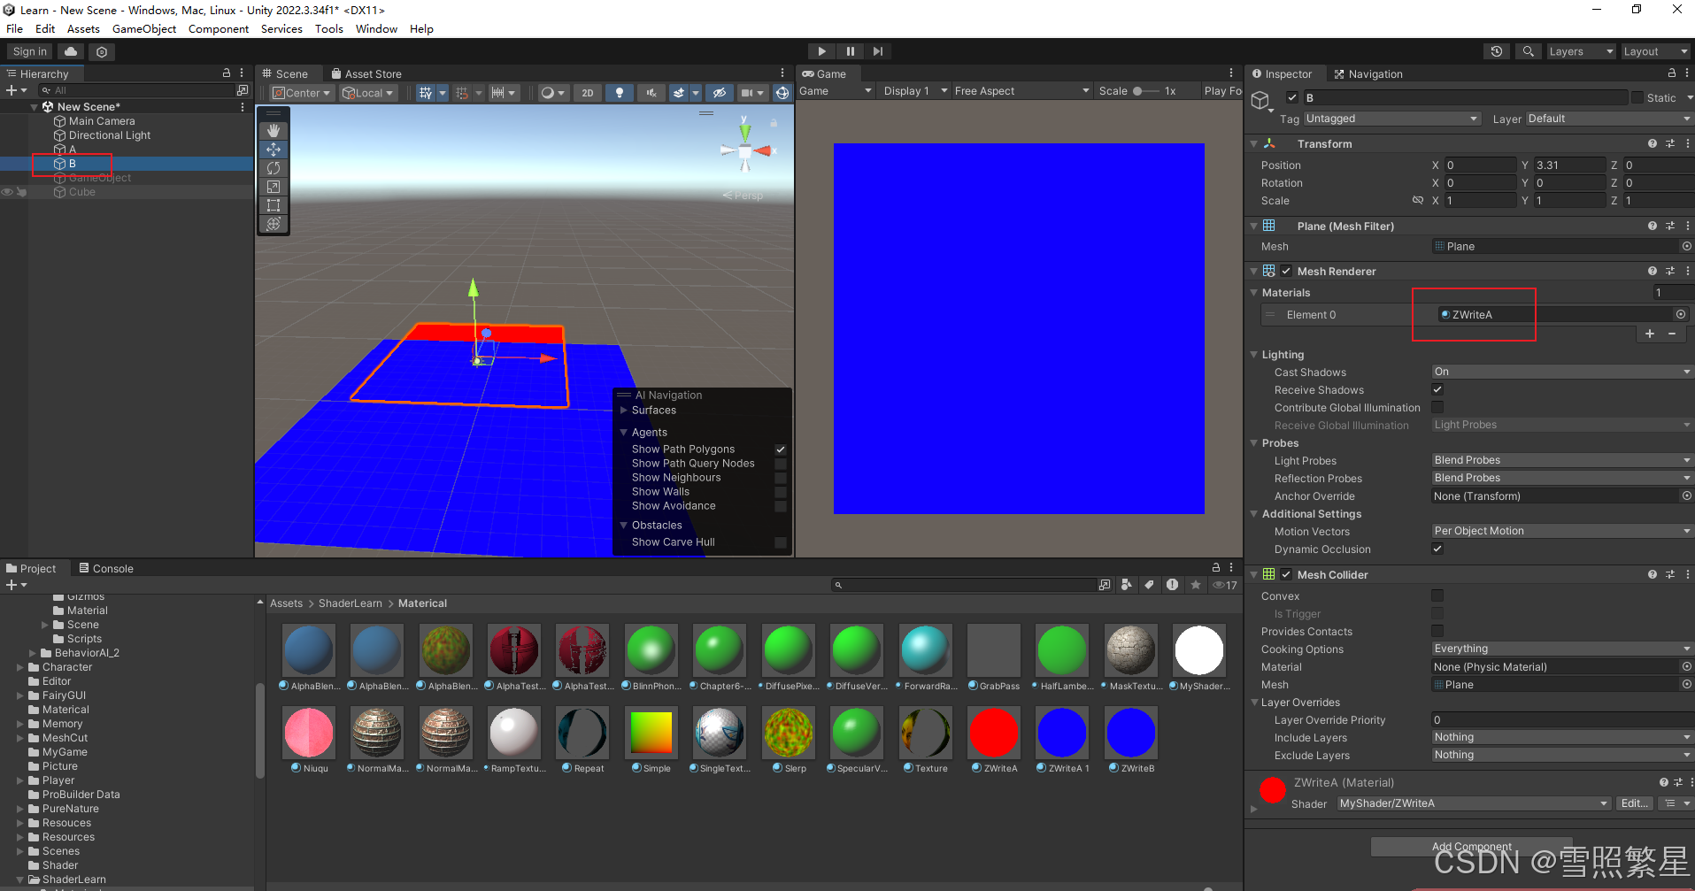Toggle scene audio mute icon
This screenshot has height=891, width=1695.
coord(651,92)
